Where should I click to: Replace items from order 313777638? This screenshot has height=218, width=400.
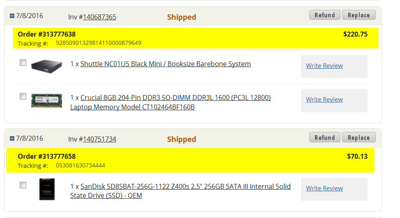(x=359, y=15)
